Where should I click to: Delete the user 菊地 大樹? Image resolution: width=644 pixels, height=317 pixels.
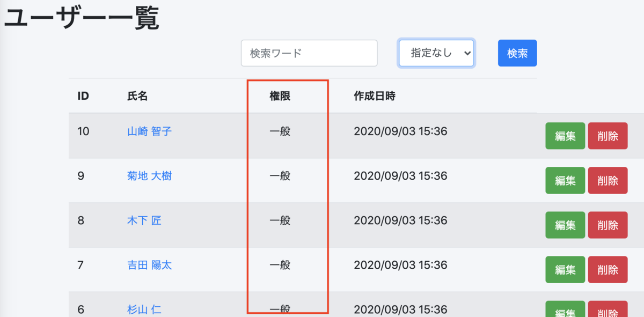[x=607, y=180]
